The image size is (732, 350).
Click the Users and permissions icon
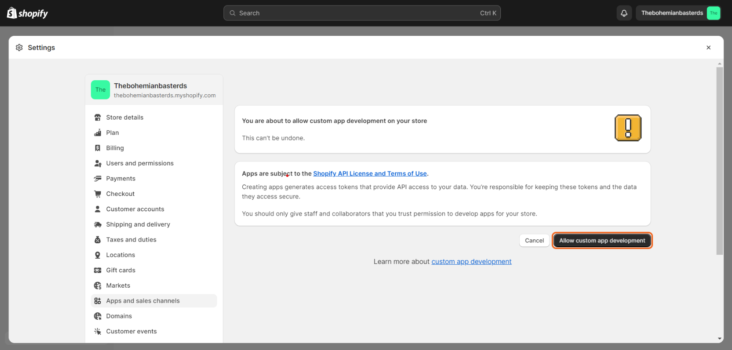97,163
